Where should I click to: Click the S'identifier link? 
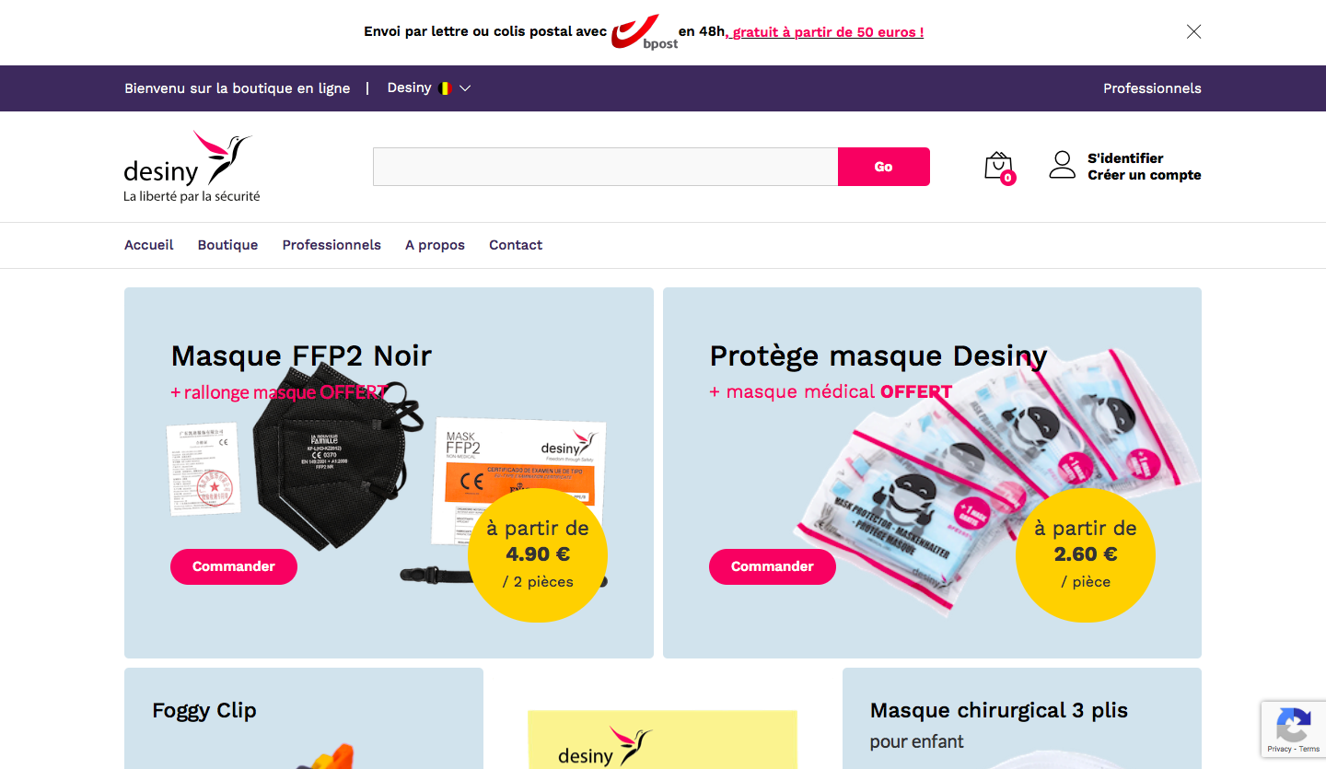(1125, 158)
